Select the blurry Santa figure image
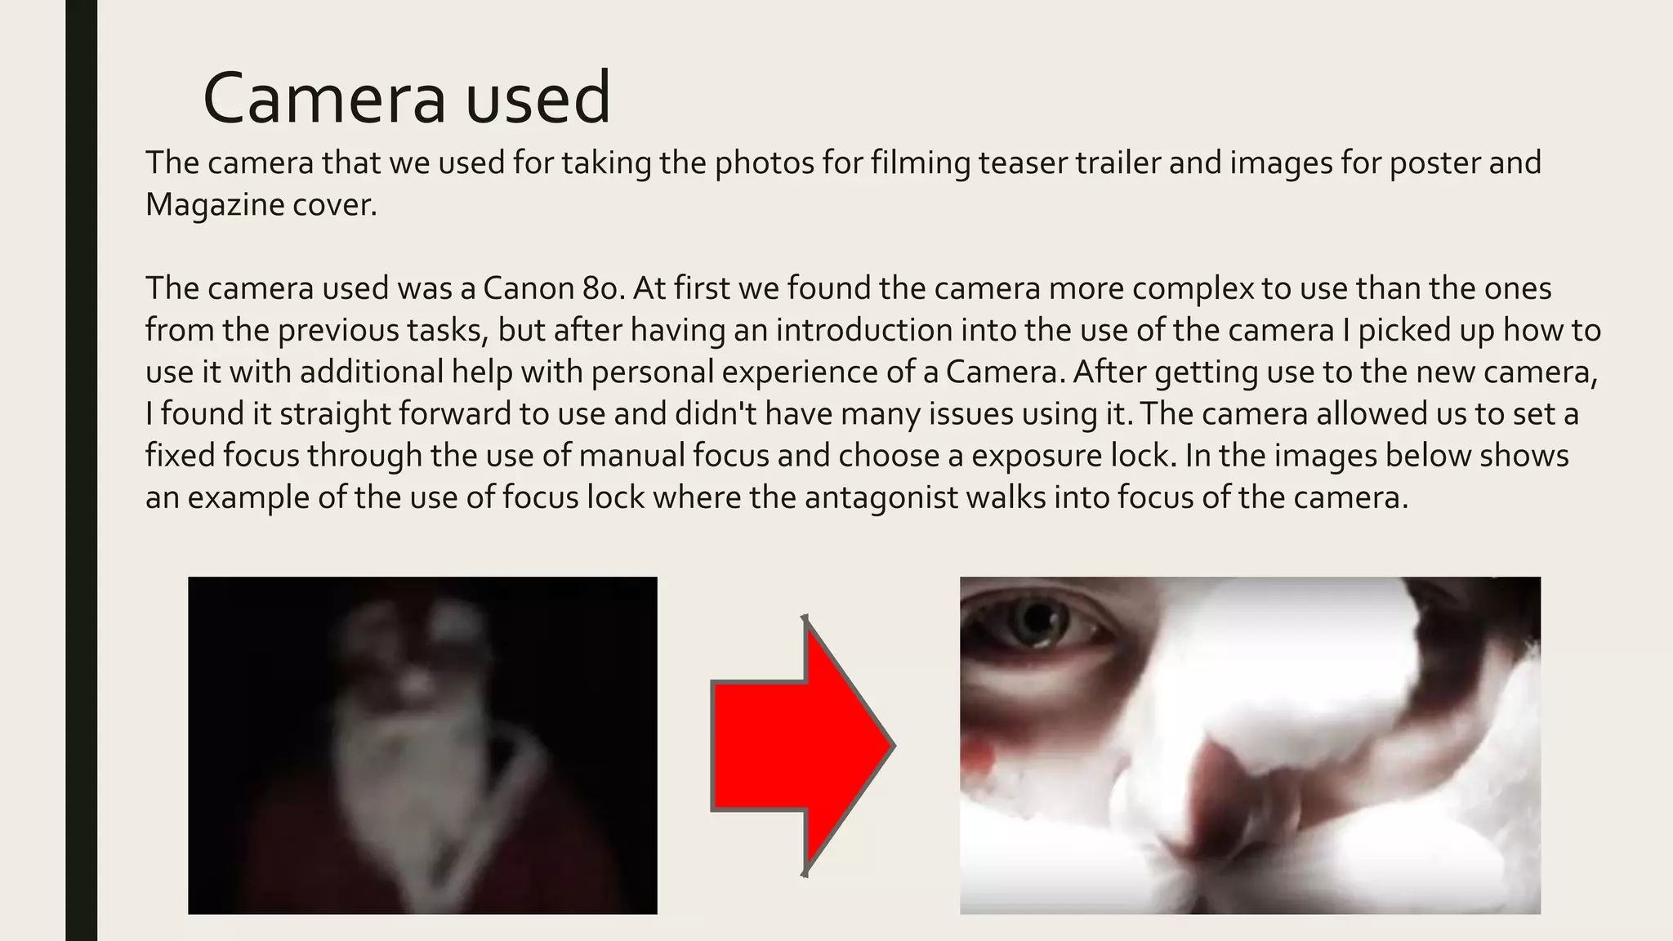 tap(422, 745)
